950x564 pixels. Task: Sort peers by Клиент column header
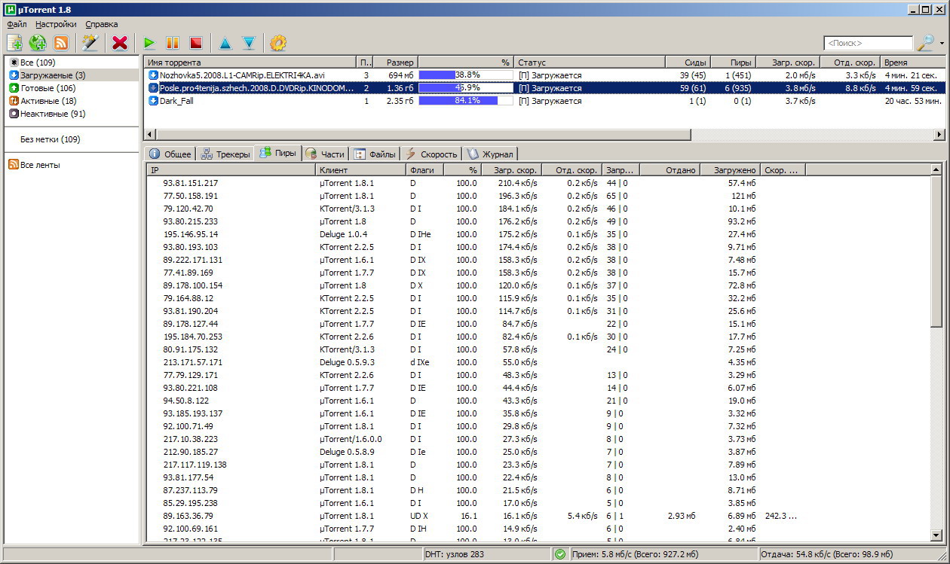pos(360,170)
